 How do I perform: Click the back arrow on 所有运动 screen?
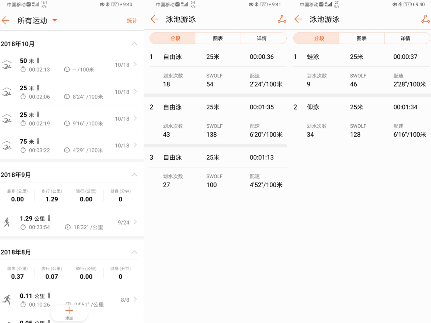pos(5,20)
